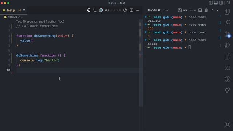
Task: Toggle the bottom panel layout icon
Action: 216,3
